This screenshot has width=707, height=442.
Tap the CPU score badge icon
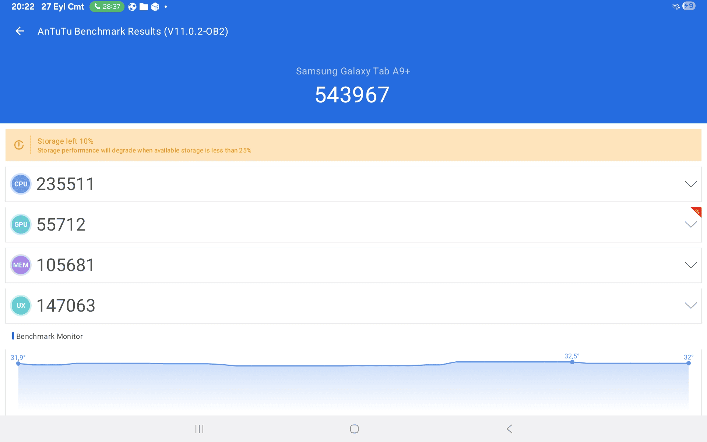[21, 184]
